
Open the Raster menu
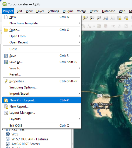(94, 11)
